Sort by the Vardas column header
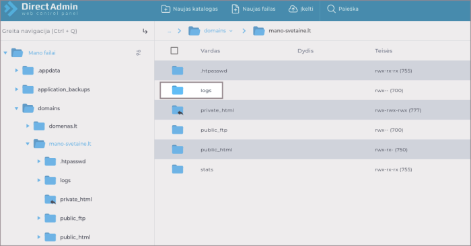The image size is (471, 246). click(210, 50)
